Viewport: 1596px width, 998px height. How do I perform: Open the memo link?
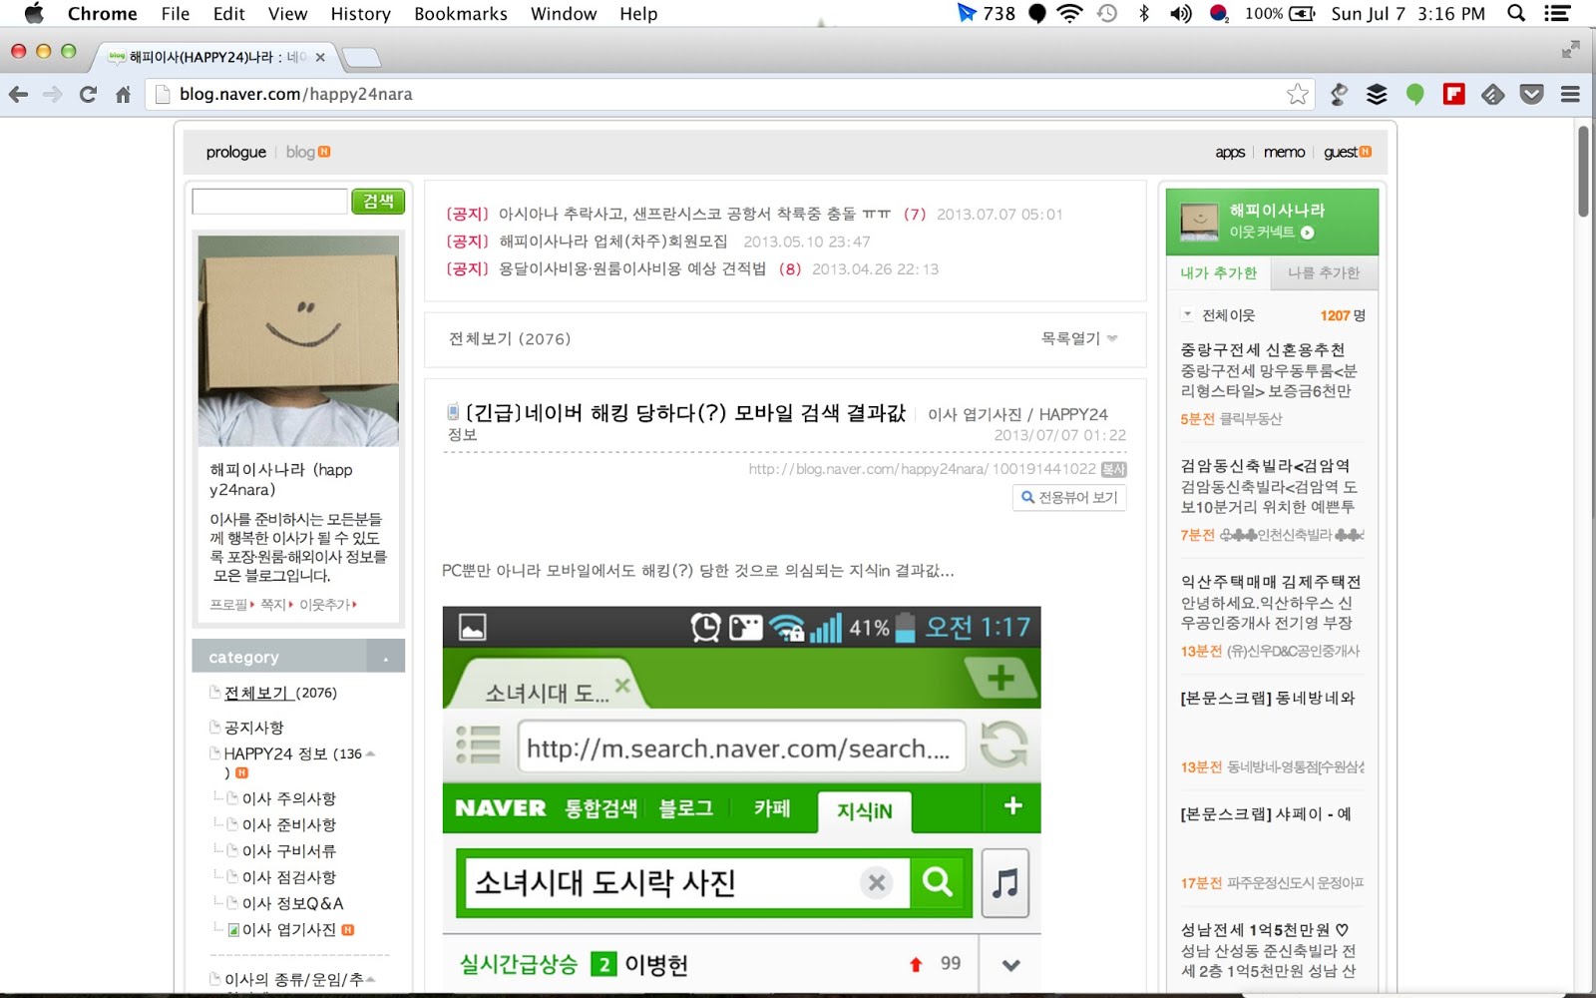coord(1284,152)
